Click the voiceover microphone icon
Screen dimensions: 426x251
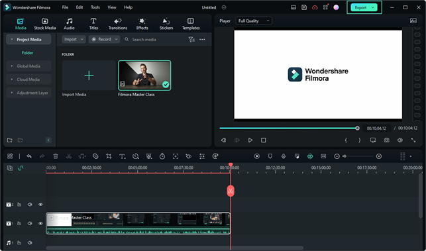pyautogui.click(x=284, y=156)
